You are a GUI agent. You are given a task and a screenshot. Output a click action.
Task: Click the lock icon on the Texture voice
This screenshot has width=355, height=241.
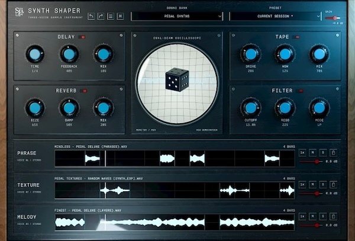333,185
